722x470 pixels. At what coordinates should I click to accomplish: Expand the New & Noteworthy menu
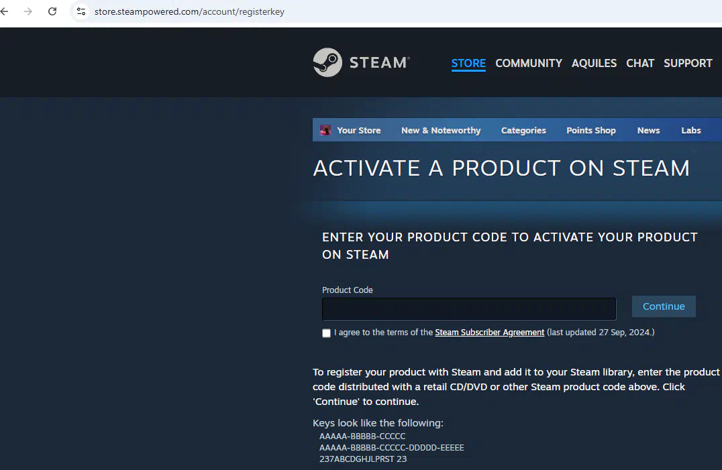click(441, 130)
